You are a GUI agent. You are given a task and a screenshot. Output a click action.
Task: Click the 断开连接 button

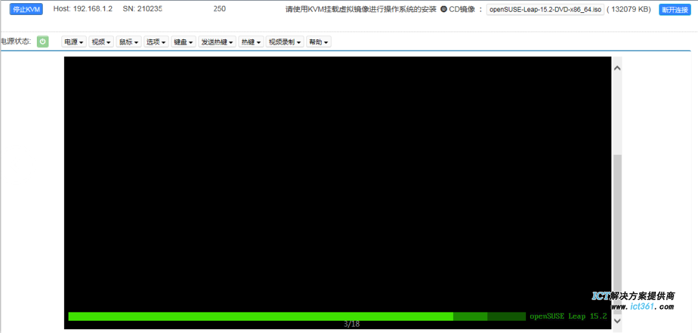point(675,10)
